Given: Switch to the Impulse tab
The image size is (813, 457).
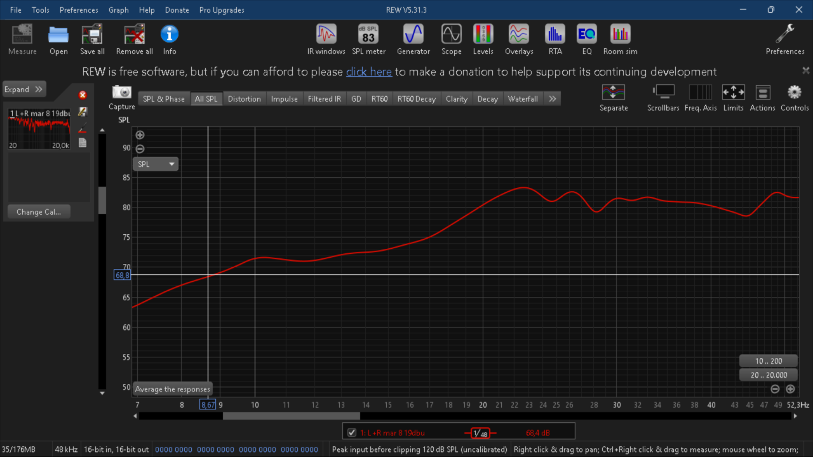Looking at the screenshot, I should tap(285, 98).
